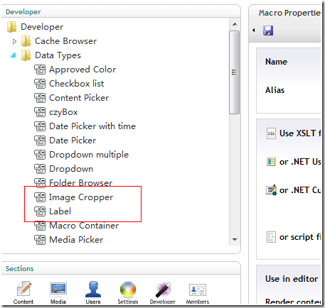
Task: Click the Folder Browser data type icon
Action: (x=40, y=182)
